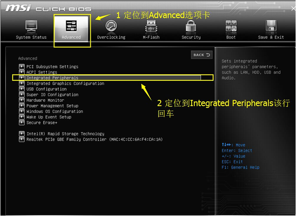Expand arrow next to PCI Subsystem Settings
This screenshot has height=216, width=296.
[x=22, y=67]
